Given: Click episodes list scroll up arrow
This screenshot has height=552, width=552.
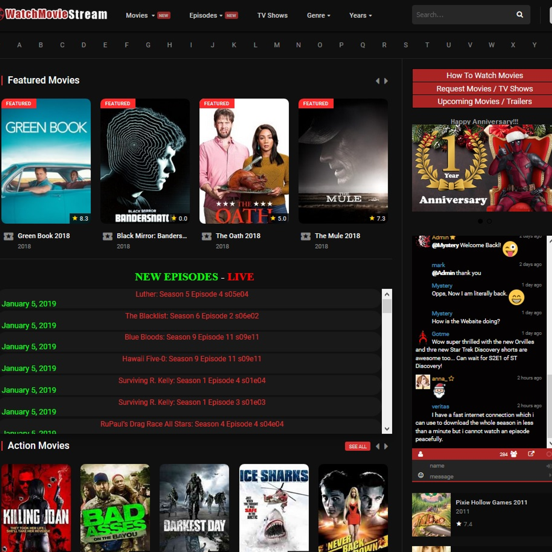Looking at the screenshot, I should [x=387, y=294].
